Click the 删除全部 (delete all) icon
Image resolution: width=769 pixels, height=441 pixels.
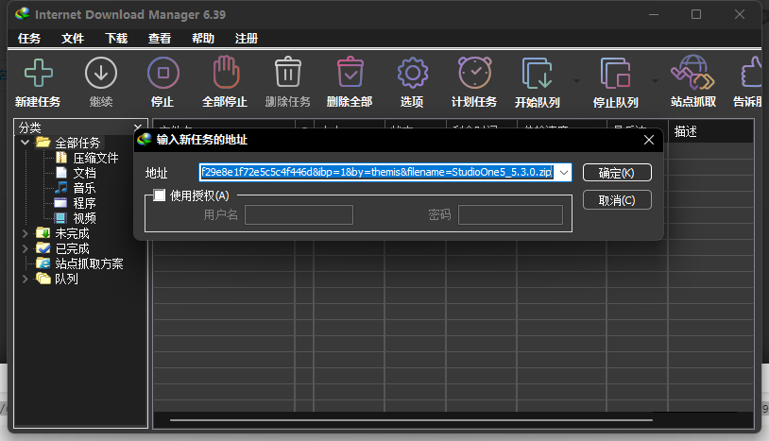tap(350, 73)
